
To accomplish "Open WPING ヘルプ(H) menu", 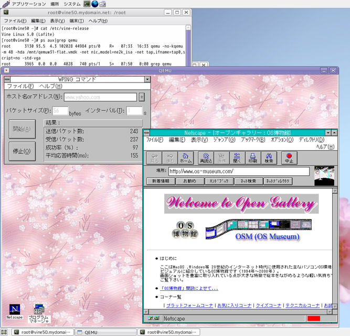I will (x=51, y=86).
